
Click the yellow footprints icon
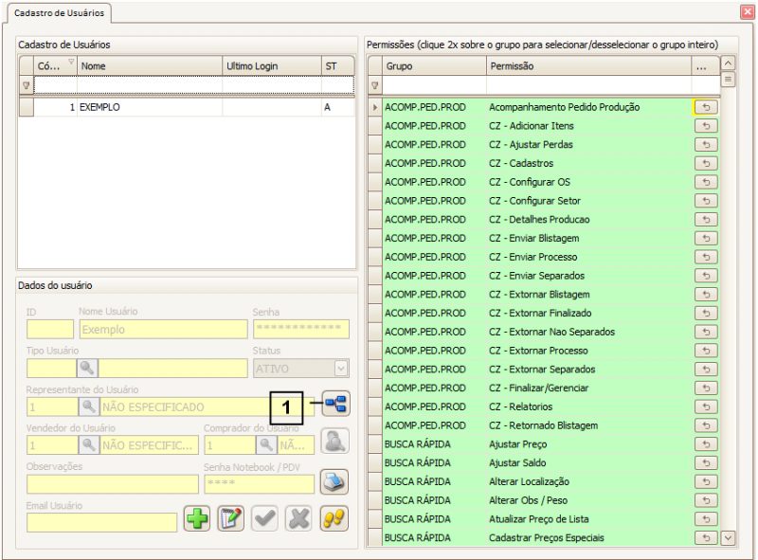[334, 519]
